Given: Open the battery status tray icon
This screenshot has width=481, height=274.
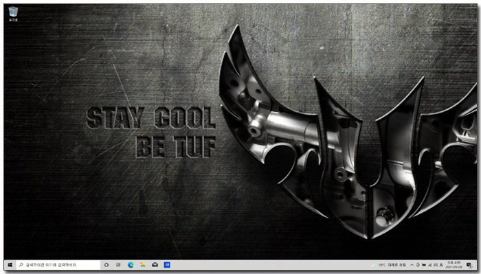Looking at the screenshot, I should tap(424, 265).
